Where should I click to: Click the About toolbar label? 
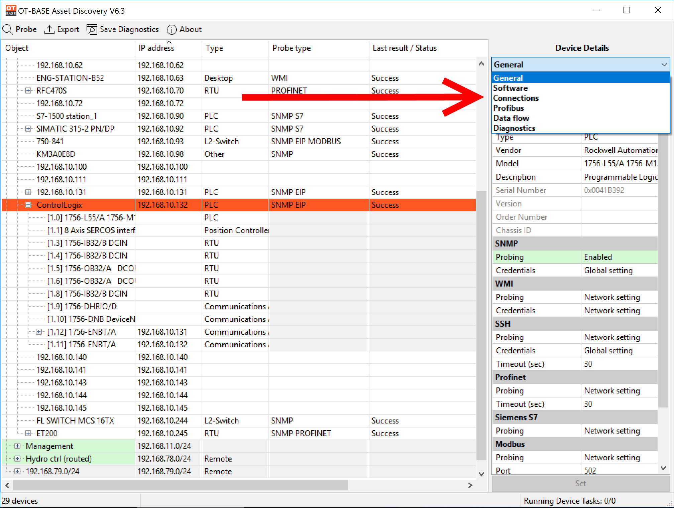(191, 29)
